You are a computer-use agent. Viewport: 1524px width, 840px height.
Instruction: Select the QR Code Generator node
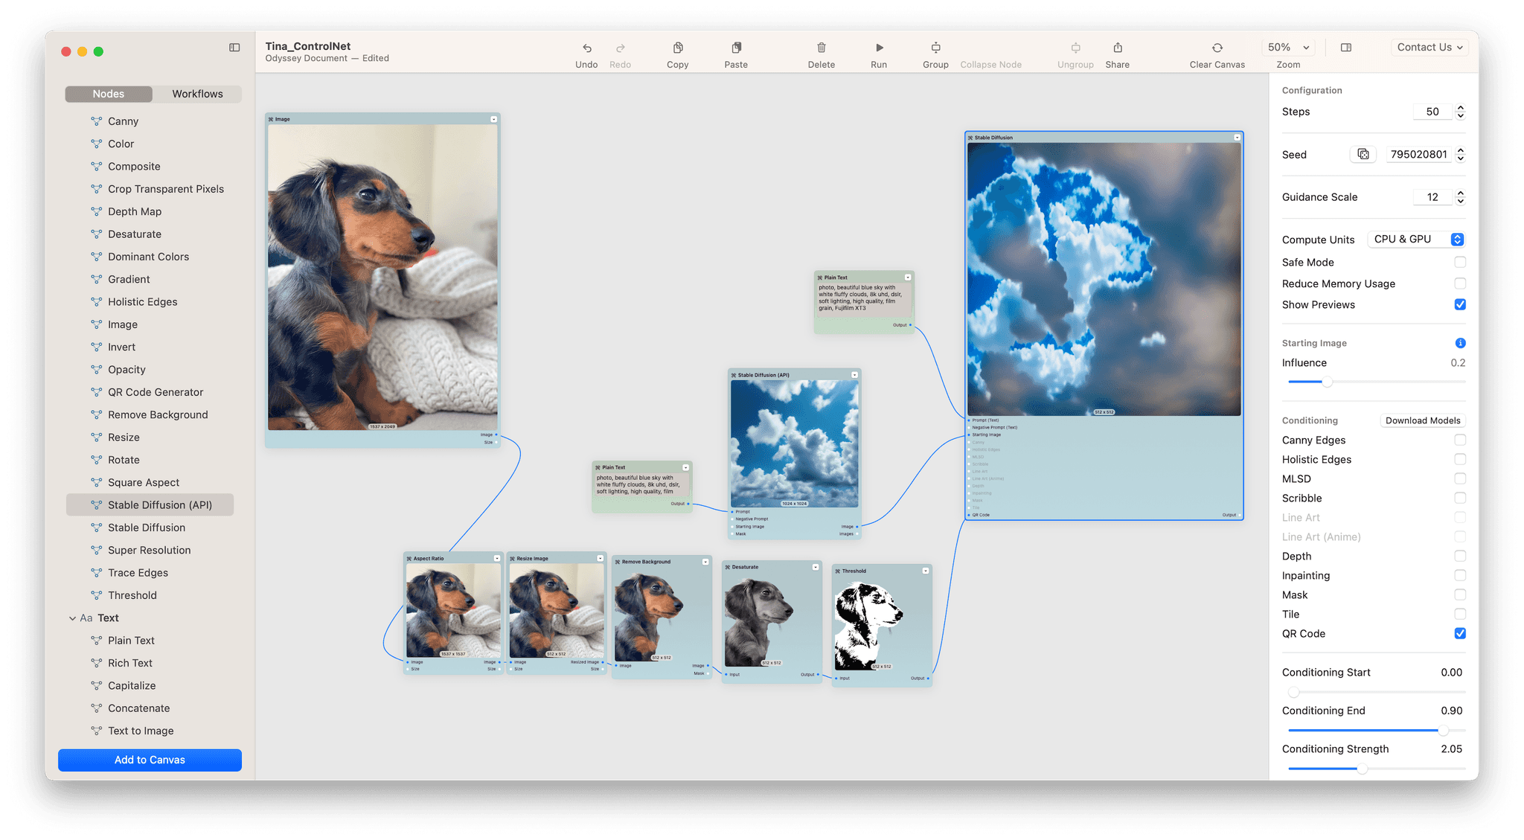point(155,391)
